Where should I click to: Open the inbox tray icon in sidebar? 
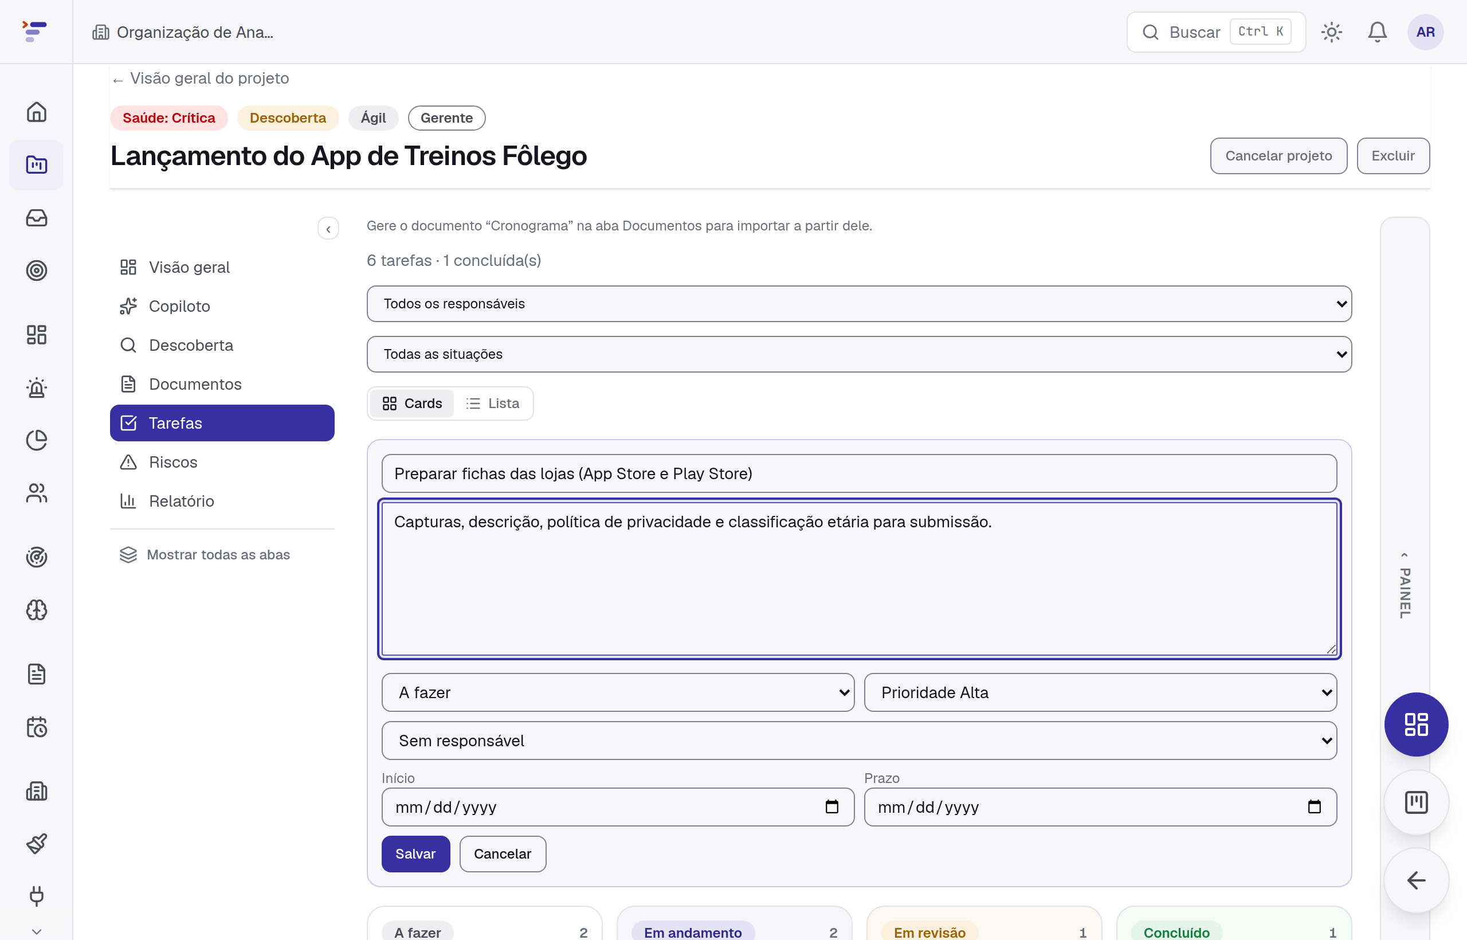pos(37,218)
